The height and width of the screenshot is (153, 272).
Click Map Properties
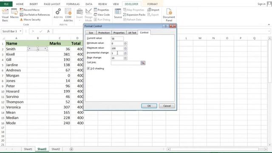[x=134, y=10]
